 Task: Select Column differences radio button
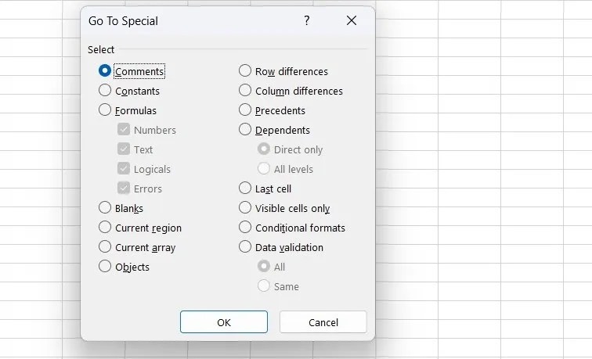coord(245,91)
